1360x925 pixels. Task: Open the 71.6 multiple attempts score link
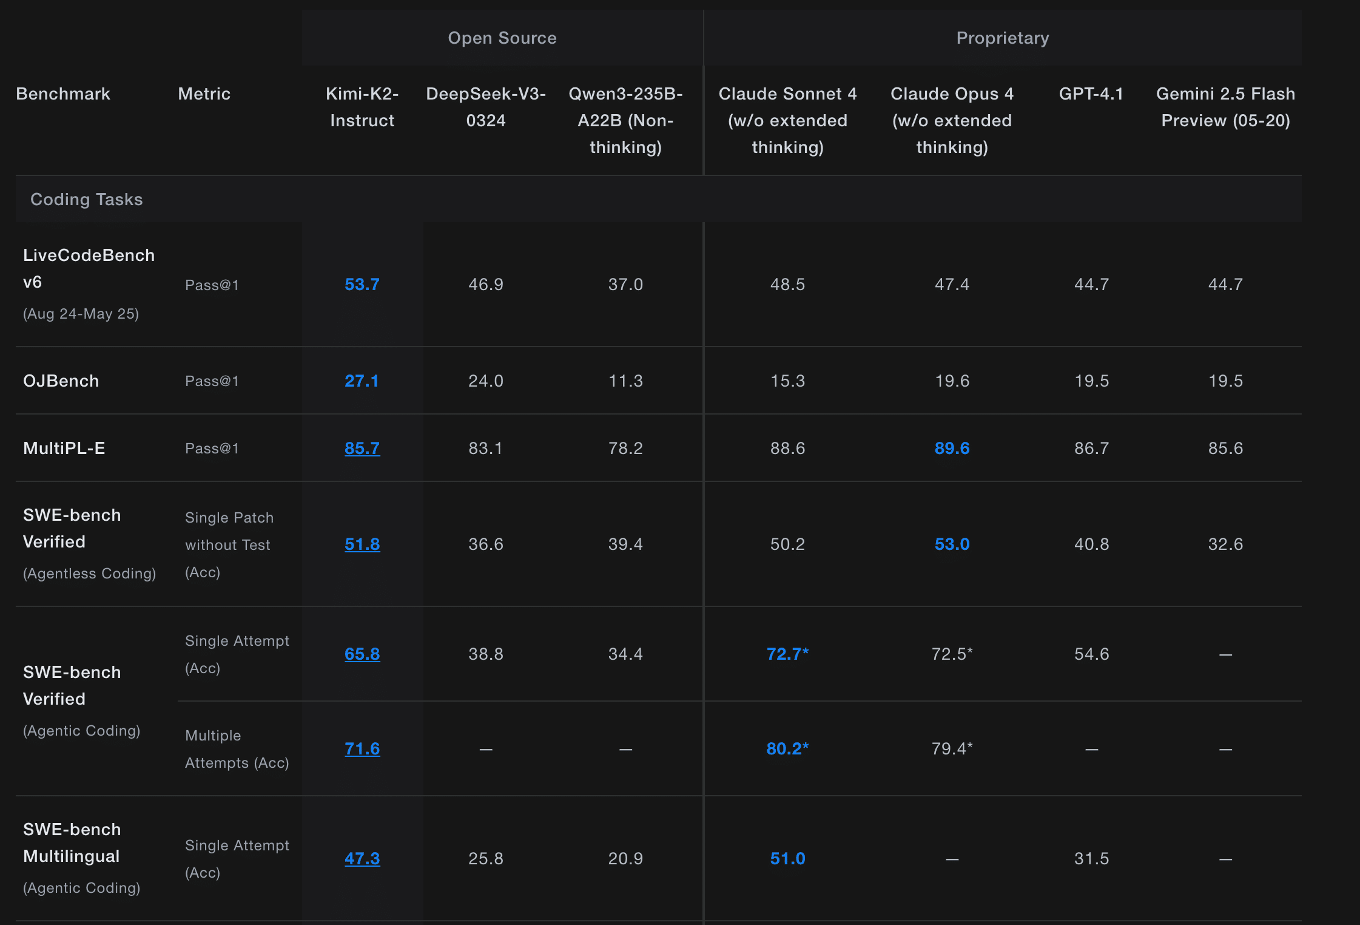pos(362,748)
